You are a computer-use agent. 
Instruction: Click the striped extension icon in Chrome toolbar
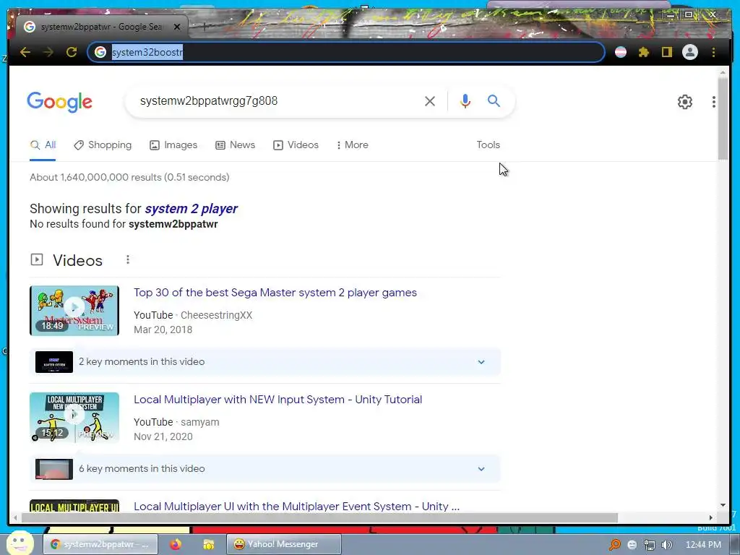click(x=621, y=52)
